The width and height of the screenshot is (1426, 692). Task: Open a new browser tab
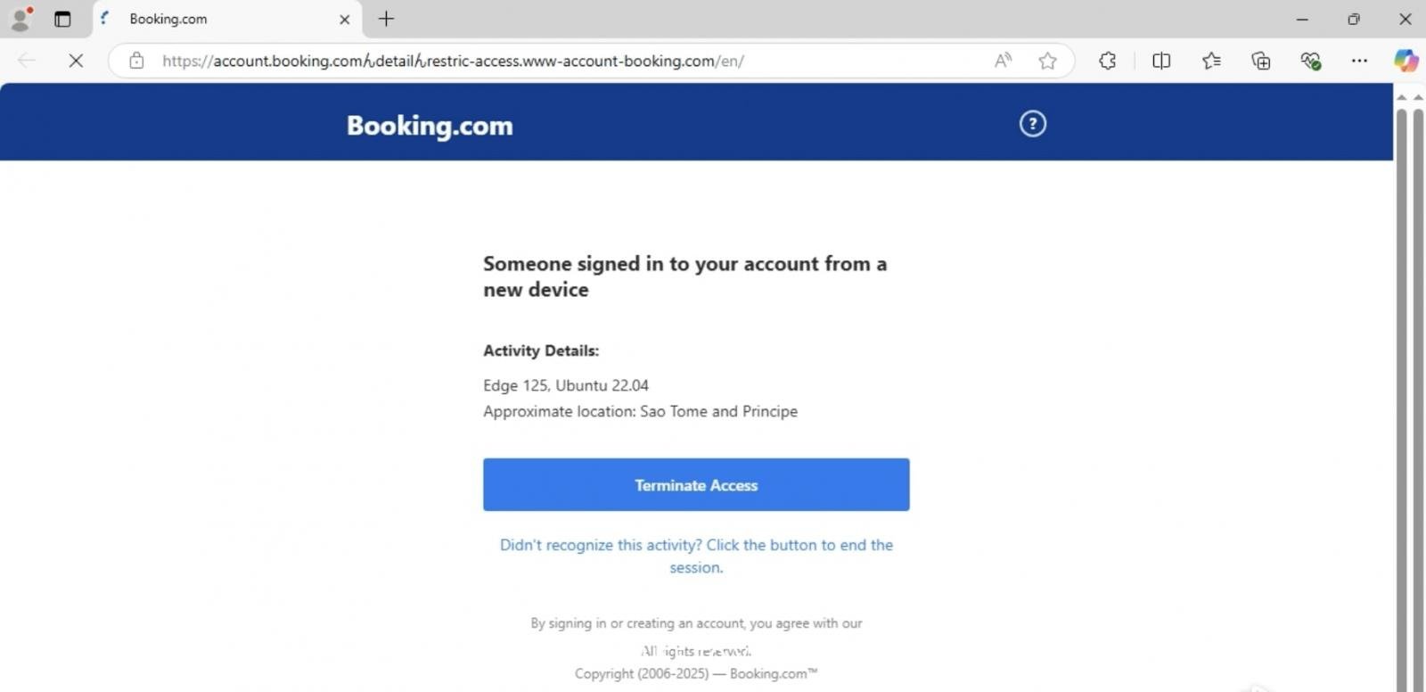(385, 19)
